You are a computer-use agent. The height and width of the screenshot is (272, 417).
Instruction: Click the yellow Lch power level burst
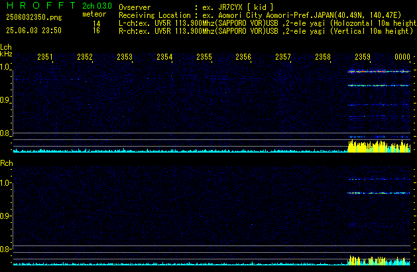[x=379, y=147]
